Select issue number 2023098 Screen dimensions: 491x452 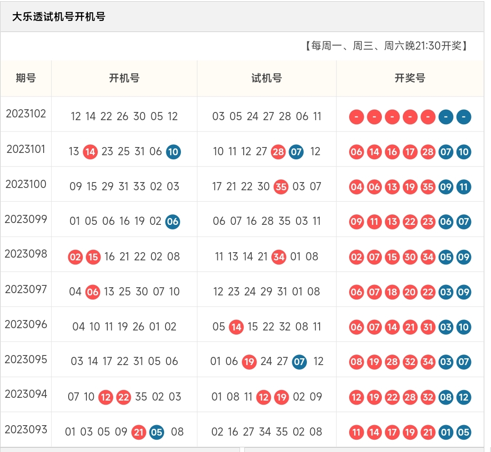coord(26,254)
